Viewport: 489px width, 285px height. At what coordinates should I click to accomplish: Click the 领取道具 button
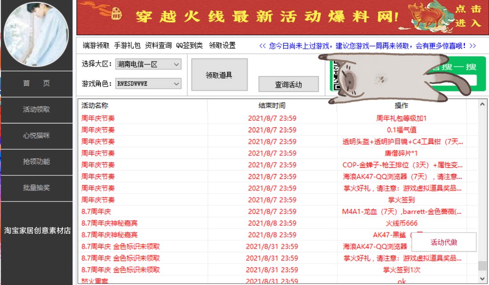[x=219, y=74]
